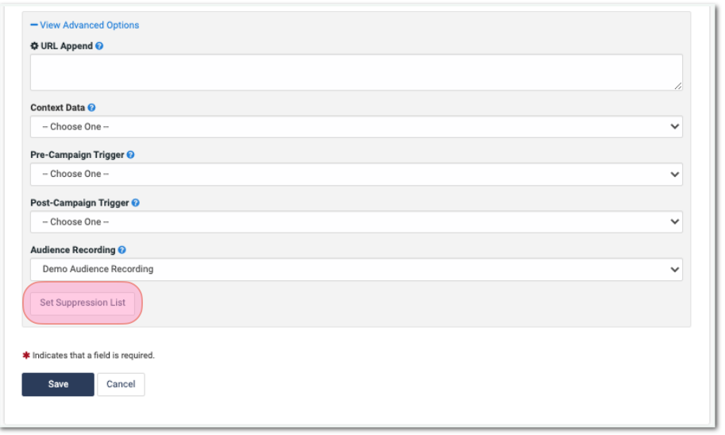Viewport: 725px width, 435px height.
Task: Click the Cancel button
Action: coord(121,384)
